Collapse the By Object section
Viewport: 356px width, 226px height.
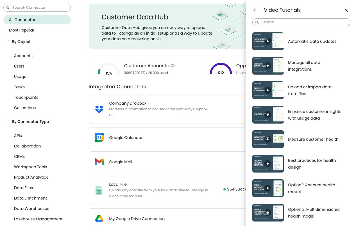click(8, 41)
